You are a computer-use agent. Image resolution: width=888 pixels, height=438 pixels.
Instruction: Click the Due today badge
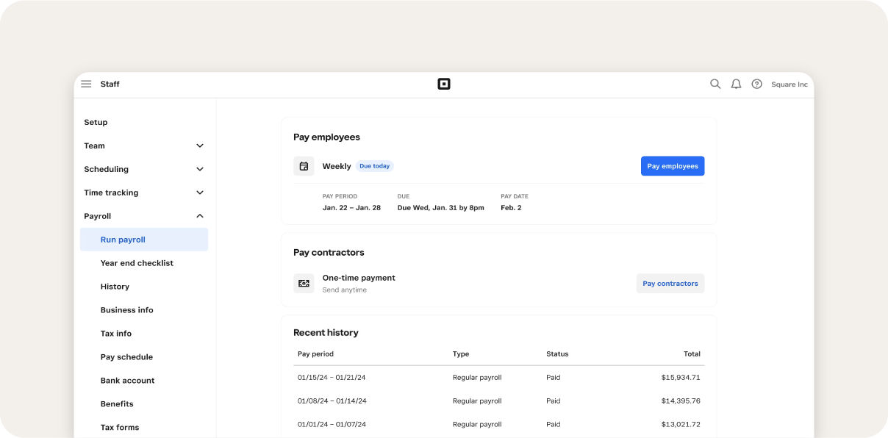pos(374,165)
